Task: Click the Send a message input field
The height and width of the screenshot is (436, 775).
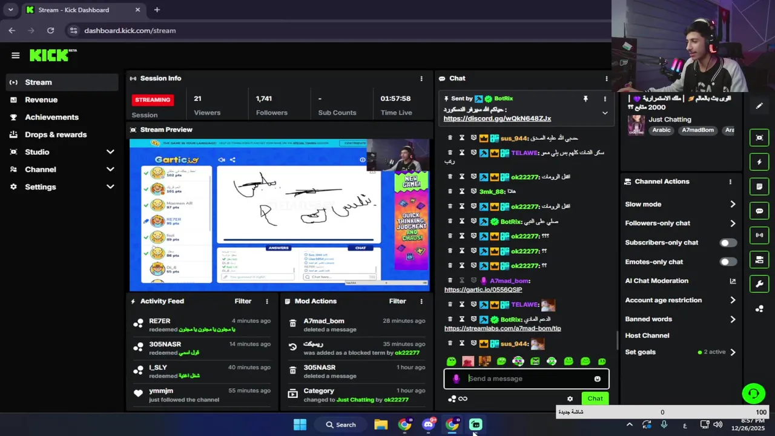Action: tap(526, 379)
